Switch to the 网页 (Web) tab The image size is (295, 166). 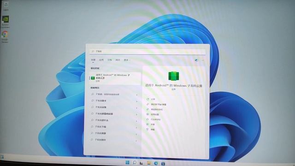pyautogui.click(x=118, y=60)
